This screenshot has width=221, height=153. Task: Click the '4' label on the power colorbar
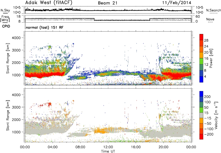[205, 76]
